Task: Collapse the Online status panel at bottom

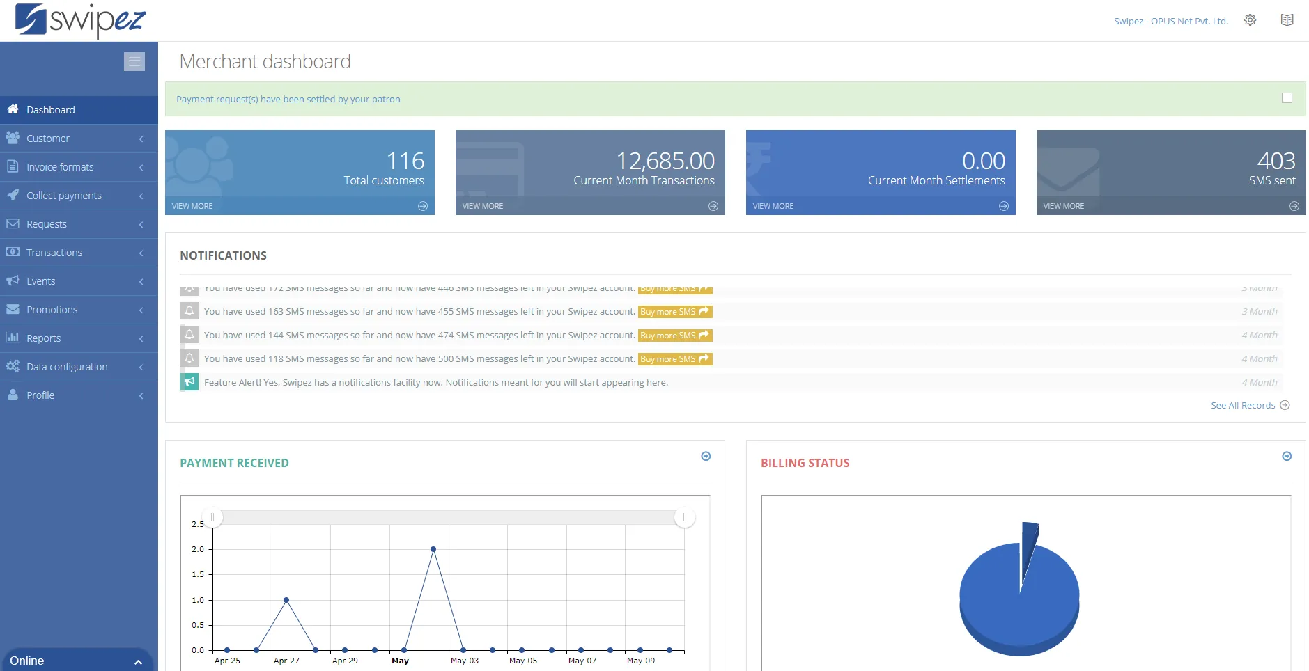Action: coord(137,661)
